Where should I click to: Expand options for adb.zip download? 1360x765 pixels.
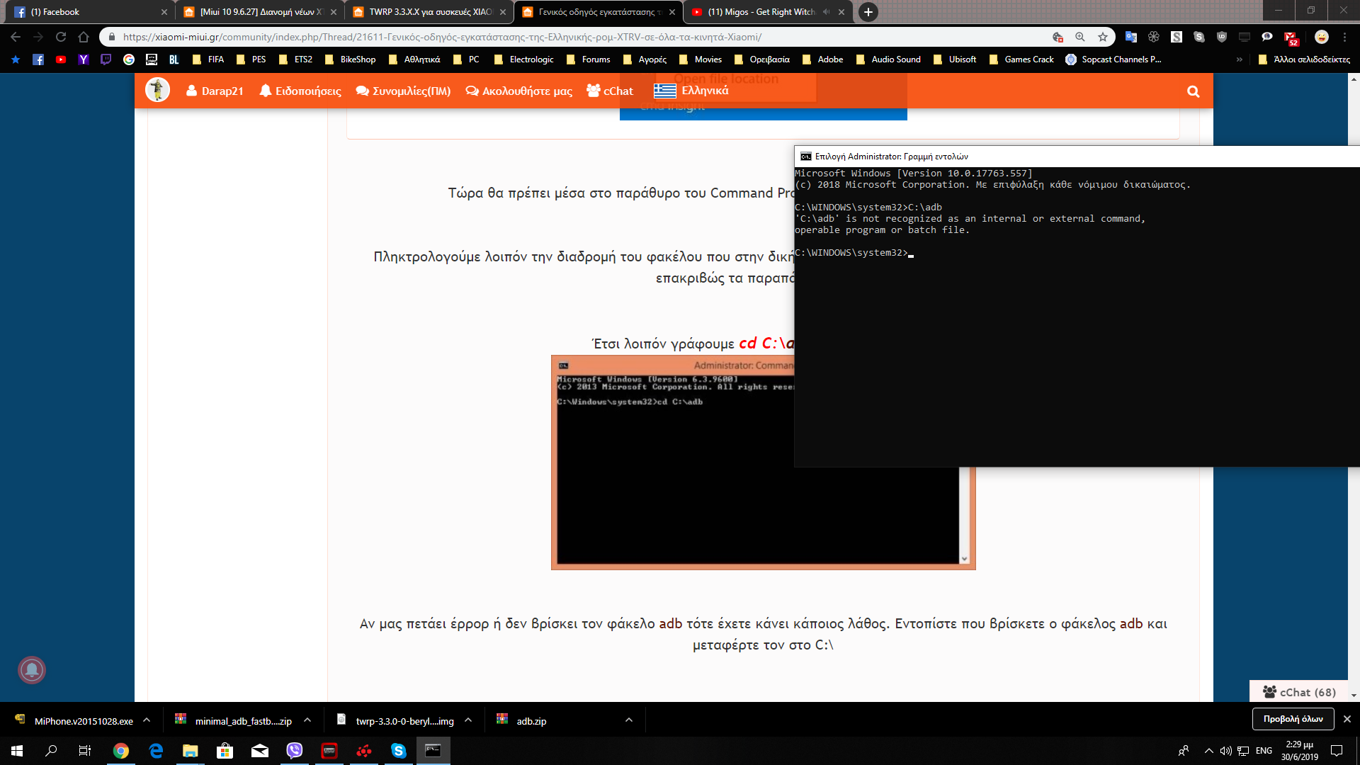click(628, 720)
